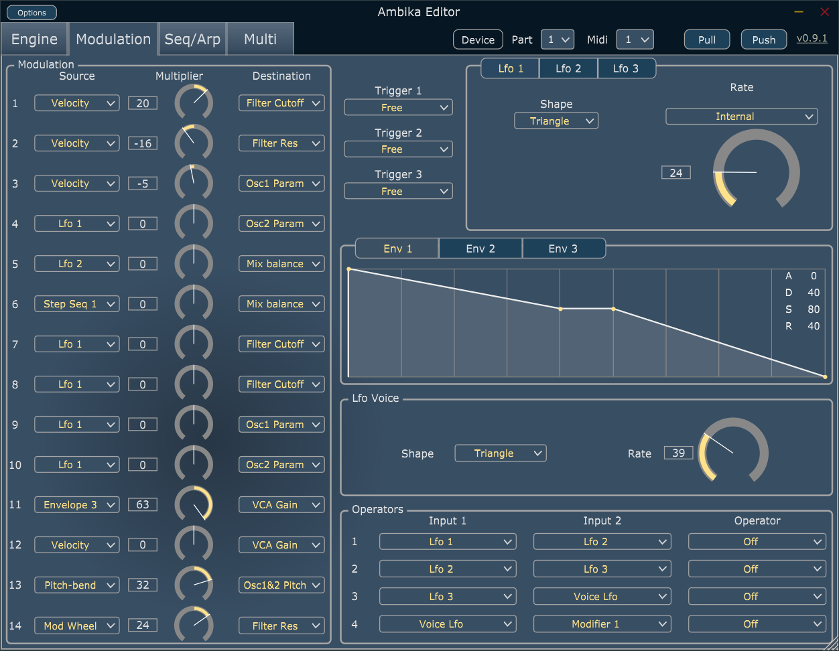Screen dimensions: 839x651
Task: Open row 2 Filter Res destination dropdown
Action: point(281,143)
